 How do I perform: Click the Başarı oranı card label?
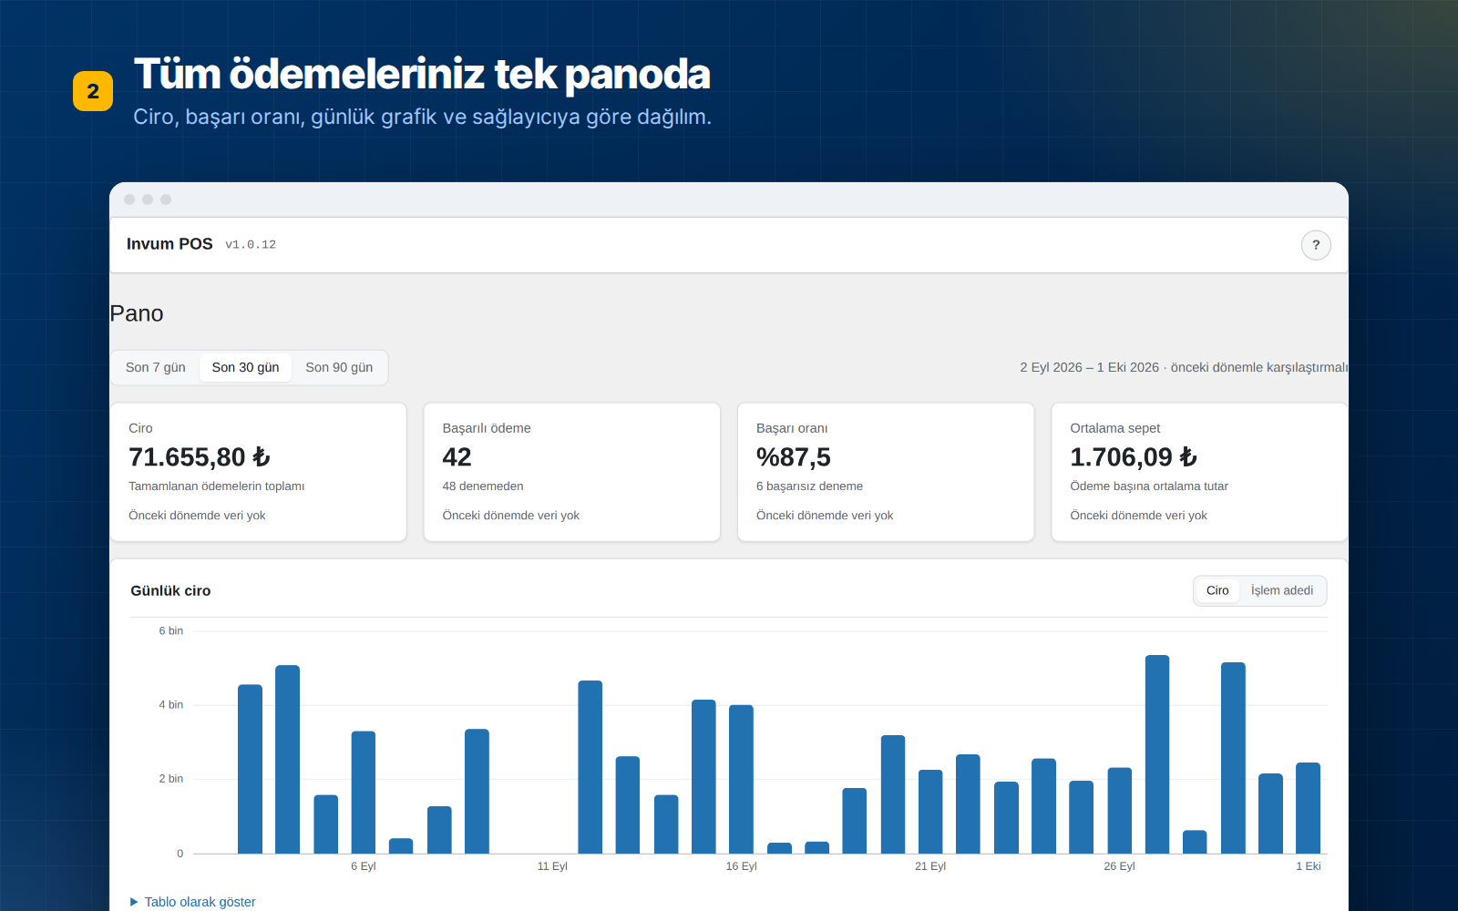[792, 428]
